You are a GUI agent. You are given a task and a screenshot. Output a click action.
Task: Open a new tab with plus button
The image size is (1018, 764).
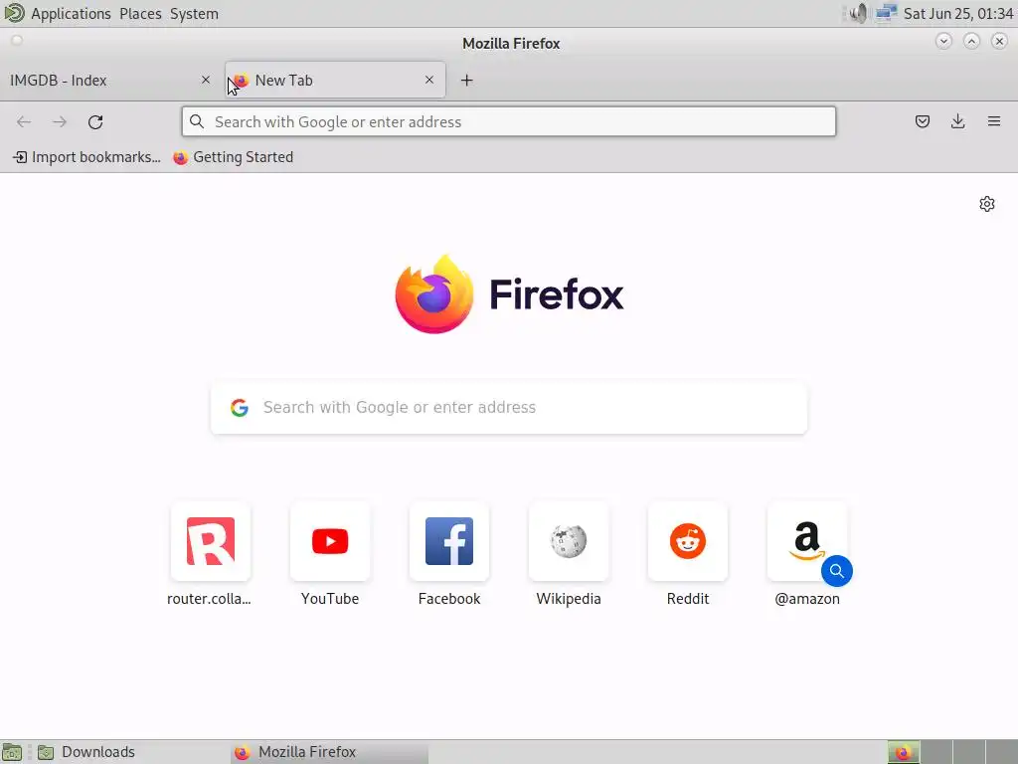tap(467, 80)
